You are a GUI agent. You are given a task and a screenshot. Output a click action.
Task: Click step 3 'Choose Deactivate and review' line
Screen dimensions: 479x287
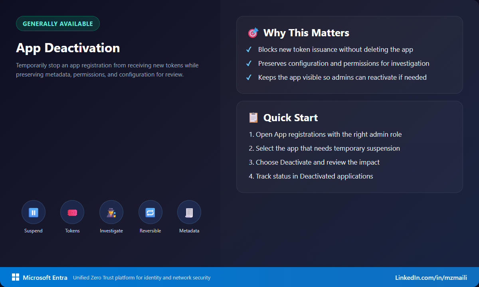(314, 162)
